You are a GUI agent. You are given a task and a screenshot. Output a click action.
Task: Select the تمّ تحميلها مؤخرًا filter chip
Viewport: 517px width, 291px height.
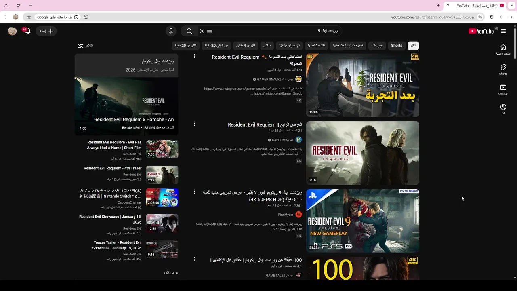pyautogui.click(x=289, y=46)
